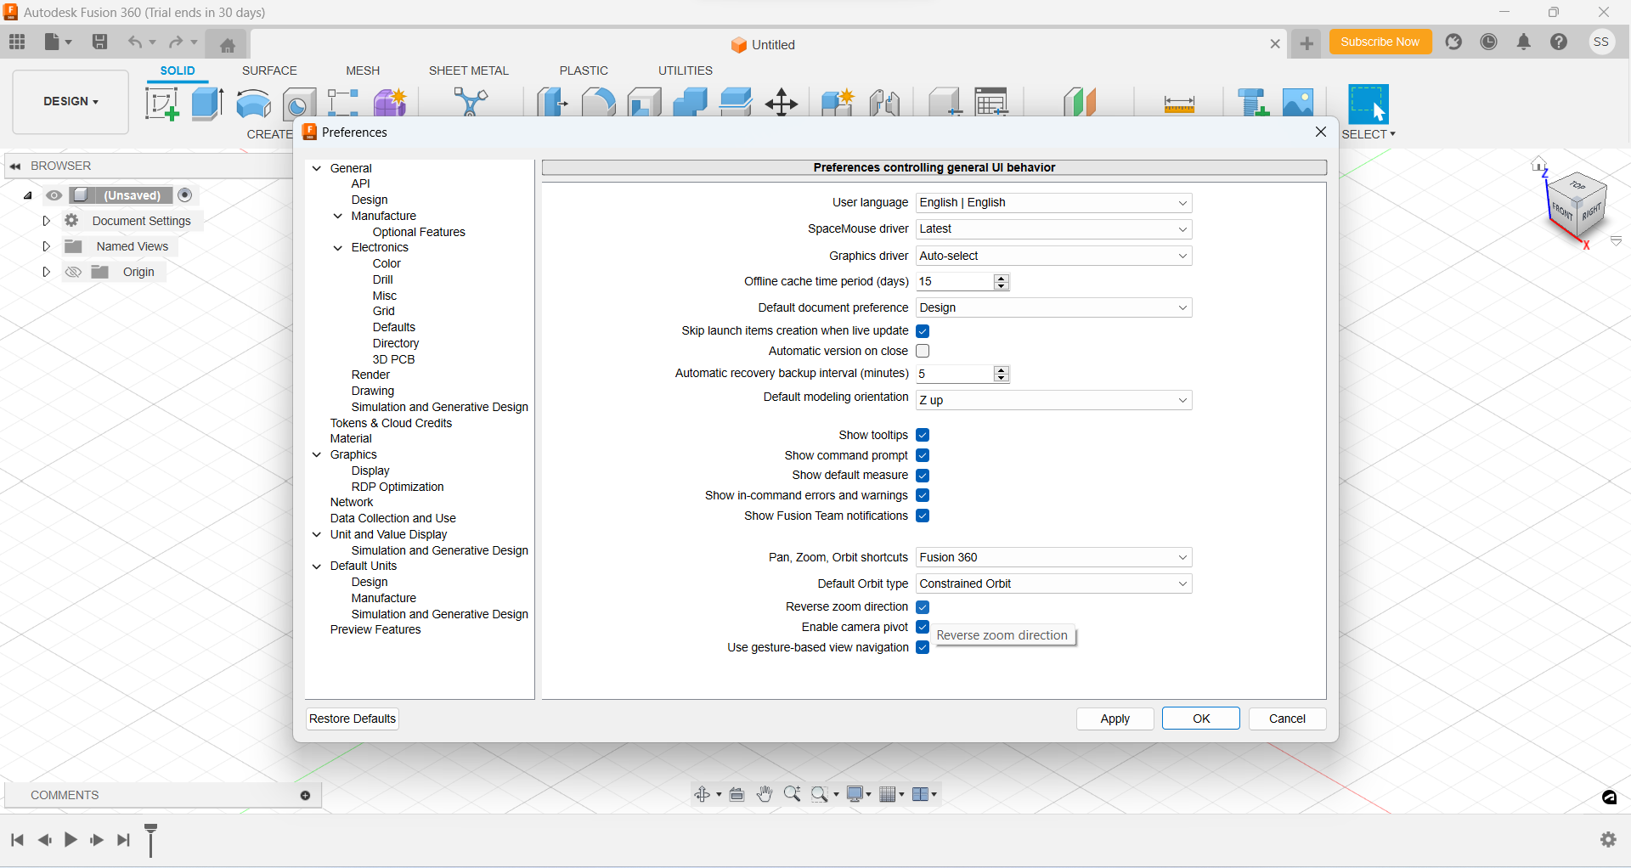Image resolution: width=1631 pixels, height=868 pixels.
Task: Go to the Home tab icon
Action: click(227, 45)
